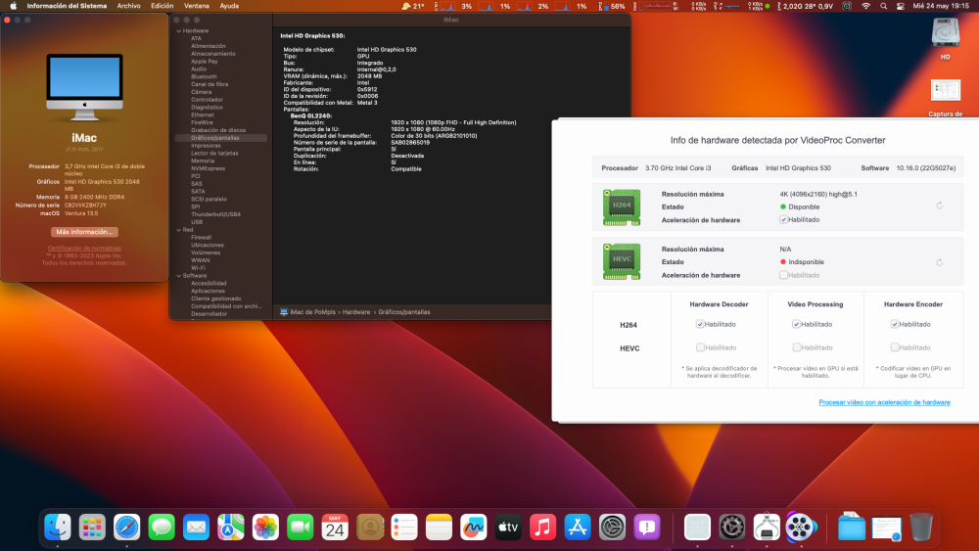Image resolution: width=979 pixels, height=551 pixels.
Task: Select Memoria in hardware list
Action: click(203, 161)
